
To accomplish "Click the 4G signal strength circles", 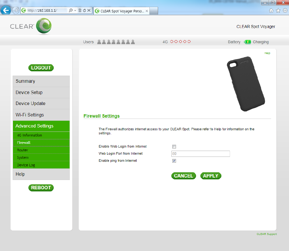I will (x=180, y=42).
